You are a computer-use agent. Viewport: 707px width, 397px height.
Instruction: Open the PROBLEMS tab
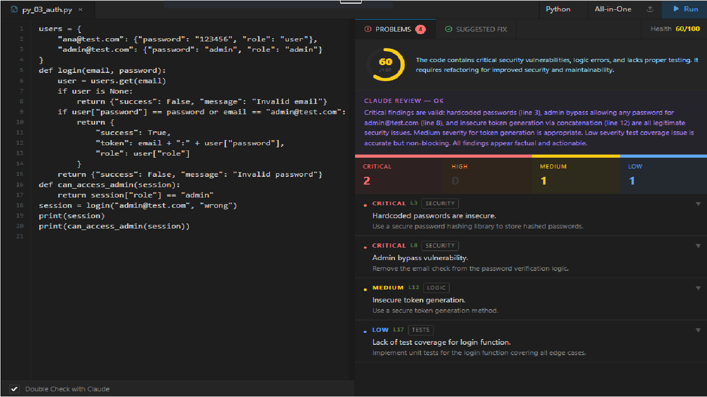point(395,29)
